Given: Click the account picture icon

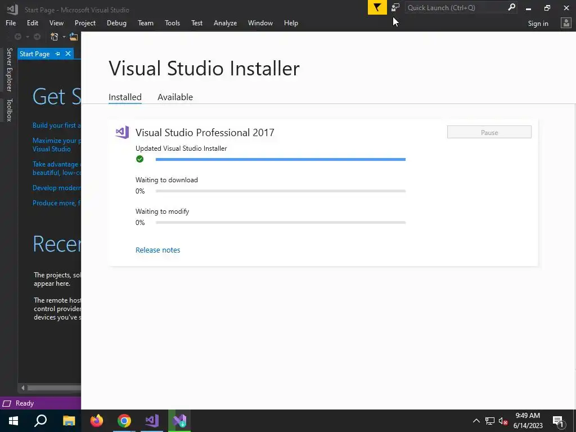Looking at the screenshot, I should (x=566, y=23).
